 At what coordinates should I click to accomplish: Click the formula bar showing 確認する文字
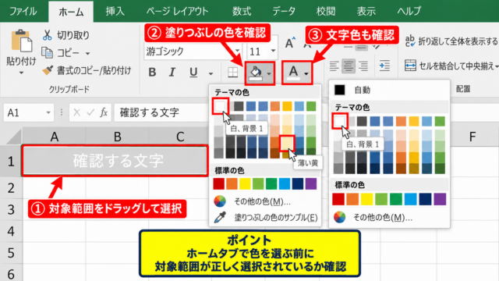[x=161, y=112]
